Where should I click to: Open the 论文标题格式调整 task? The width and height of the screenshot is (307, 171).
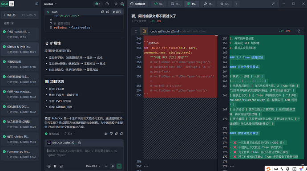(20, 124)
